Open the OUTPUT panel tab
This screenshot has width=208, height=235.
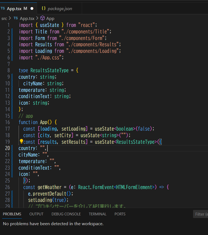36,214
